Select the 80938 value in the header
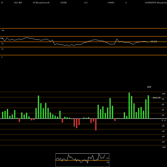The height and width of the screenshot is (167, 167). (x=111, y=3)
